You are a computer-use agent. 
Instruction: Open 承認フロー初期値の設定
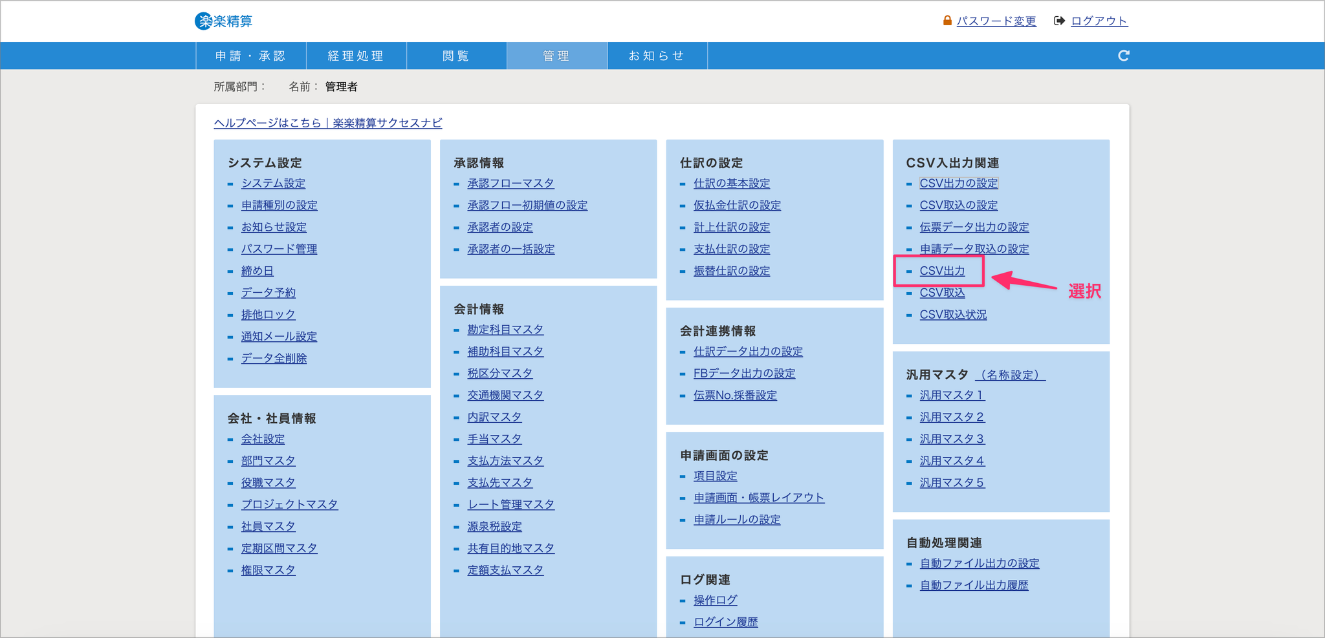pos(527,206)
